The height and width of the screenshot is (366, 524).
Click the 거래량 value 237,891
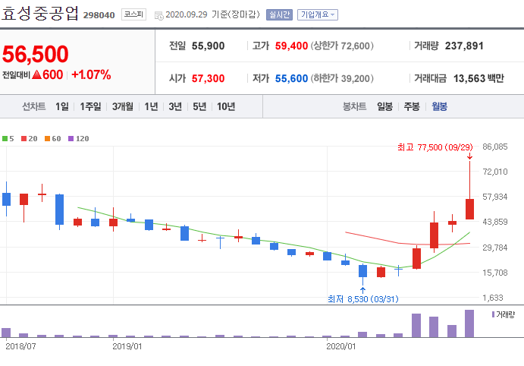point(464,46)
